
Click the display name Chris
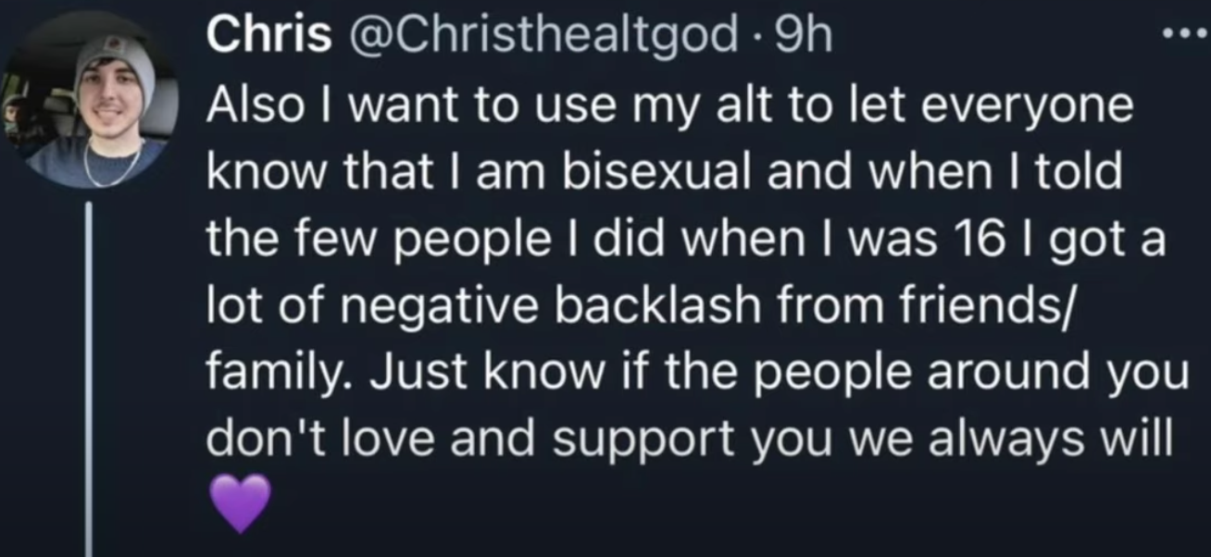[269, 37]
